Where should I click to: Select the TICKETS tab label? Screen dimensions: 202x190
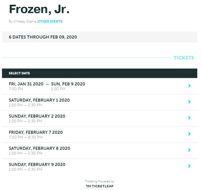click(x=184, y=58)
